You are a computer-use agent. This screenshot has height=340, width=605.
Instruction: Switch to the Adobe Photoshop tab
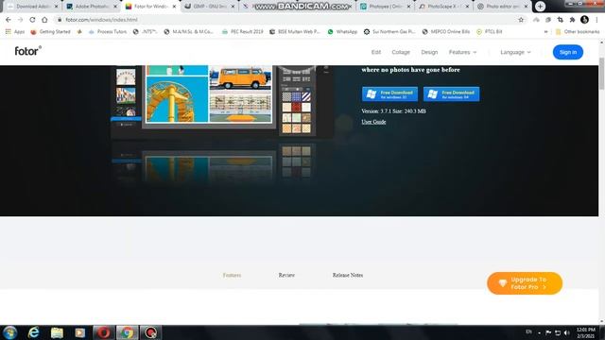[92, 7]
